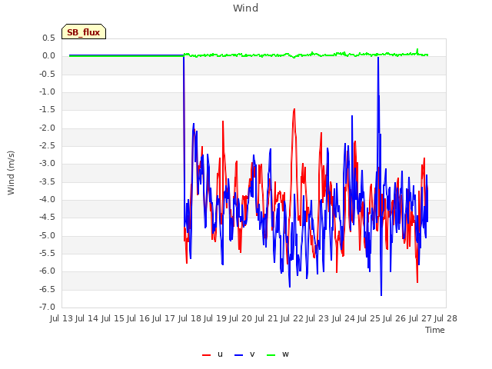
Task: Click the '-6.5' y-axis tick label
Action: point(48,289)
